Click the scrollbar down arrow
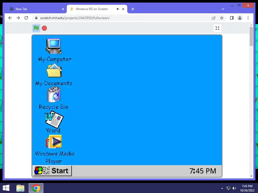Viewport: 258px width, 193px height. click(251, 176)
